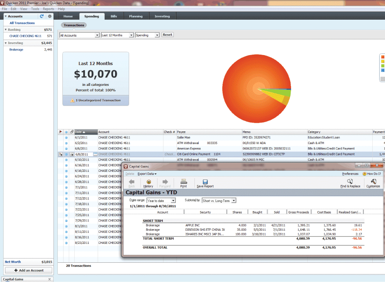The width and height of the screenshot is (385, 282).
Task: Click Delete in Capital Gains window
Action: point(130,174)
